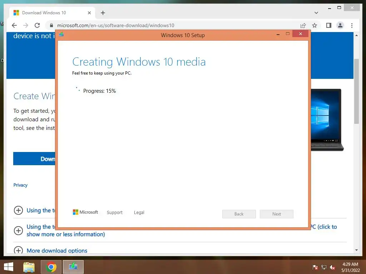Open the tab search chevron
Screen dimensions: 366x274
316,13
